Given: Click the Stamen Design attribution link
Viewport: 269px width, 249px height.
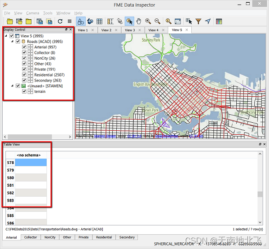Looking at the screenshot, I should 105,136.
